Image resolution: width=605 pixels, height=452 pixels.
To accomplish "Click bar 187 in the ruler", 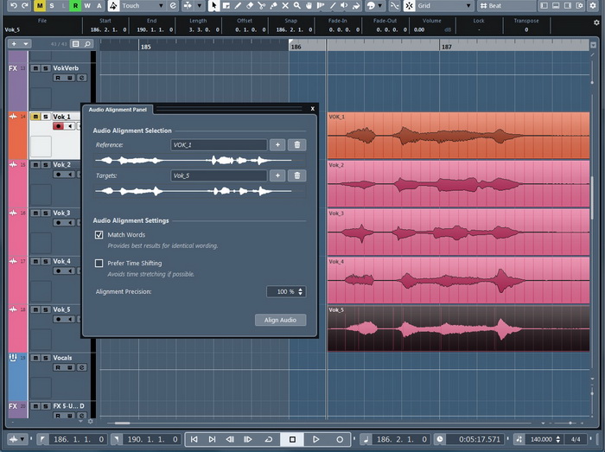I will coord(447,47).
